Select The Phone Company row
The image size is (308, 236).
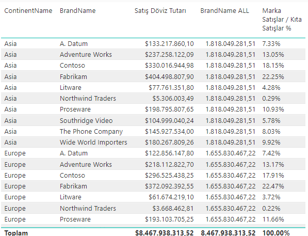153,131
